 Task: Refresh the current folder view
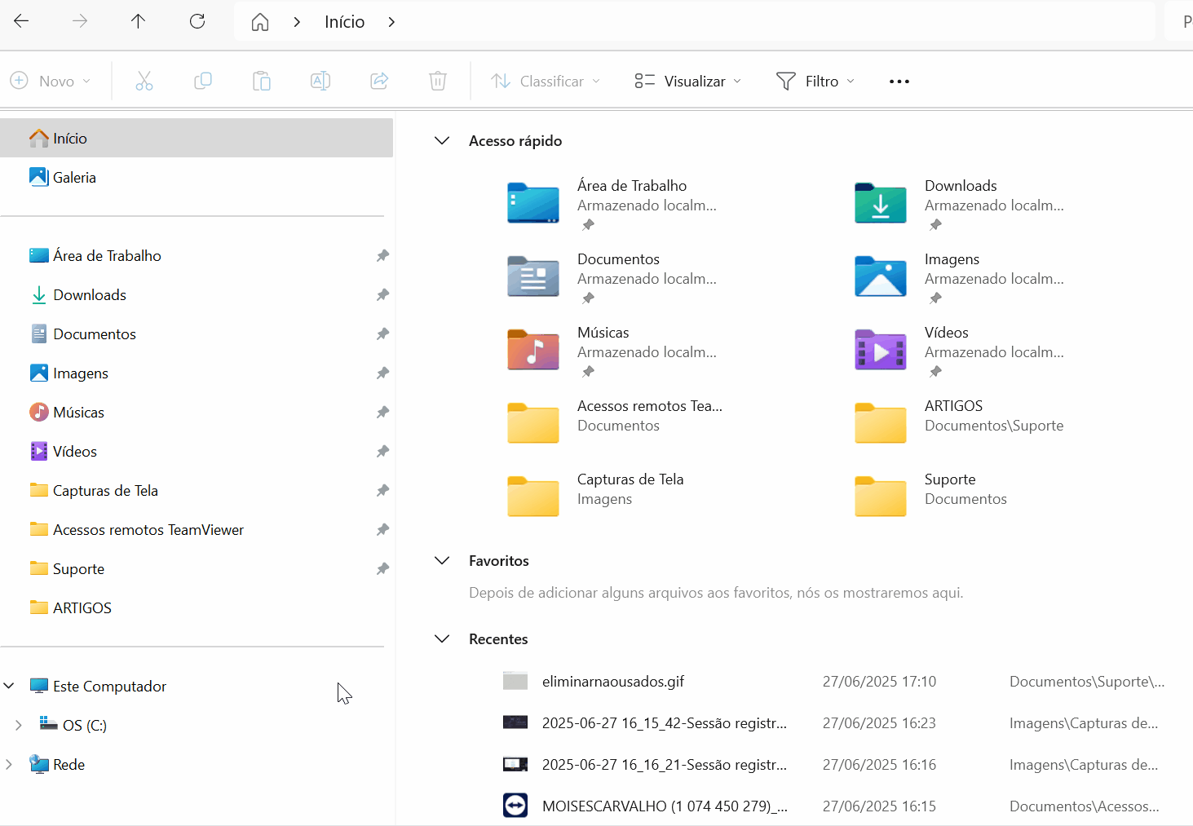(197, 22)
